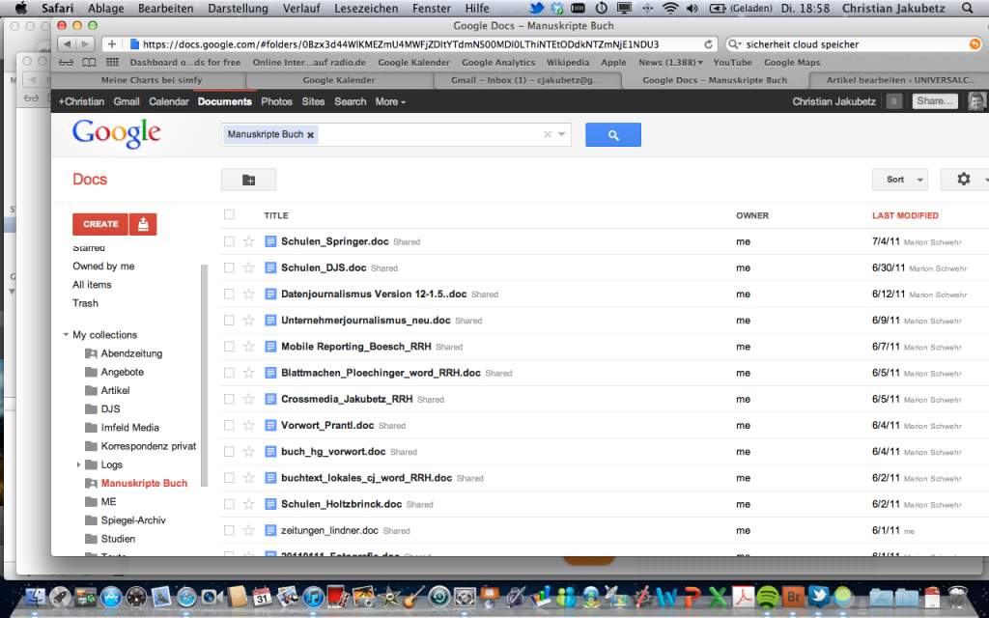Open the Top Sites grid icon
This screenshot has height=618, width=989.
pyautogui.click(x=112, y=63)
